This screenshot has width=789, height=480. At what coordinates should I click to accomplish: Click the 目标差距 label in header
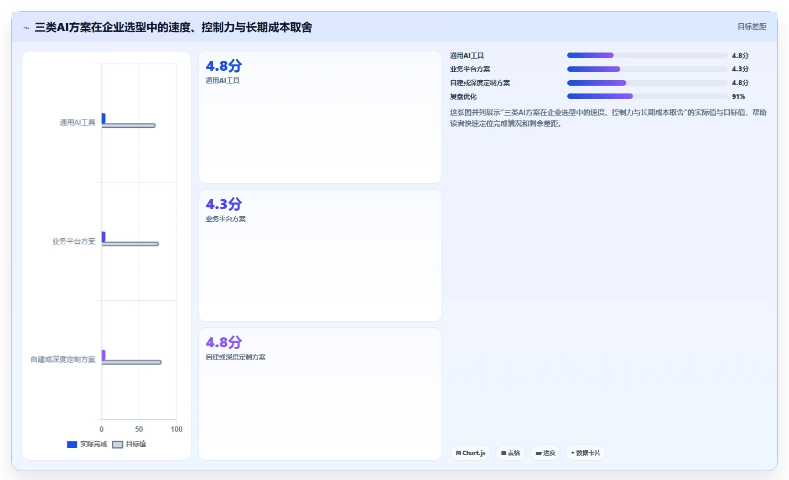pos(751,27)
